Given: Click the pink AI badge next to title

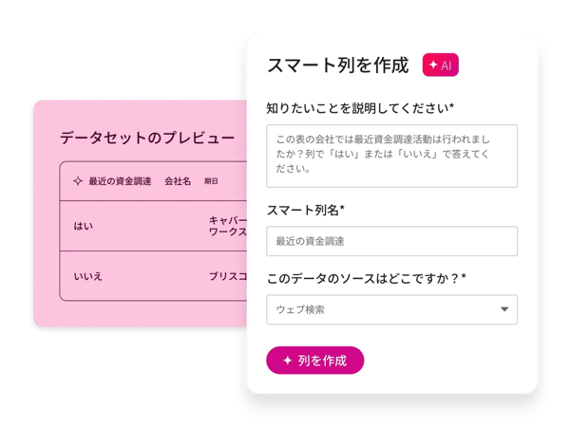Looking at the screenshot, I should pos(440,65).
